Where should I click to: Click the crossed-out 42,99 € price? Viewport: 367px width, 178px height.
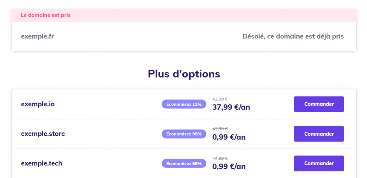coord(220,99)
